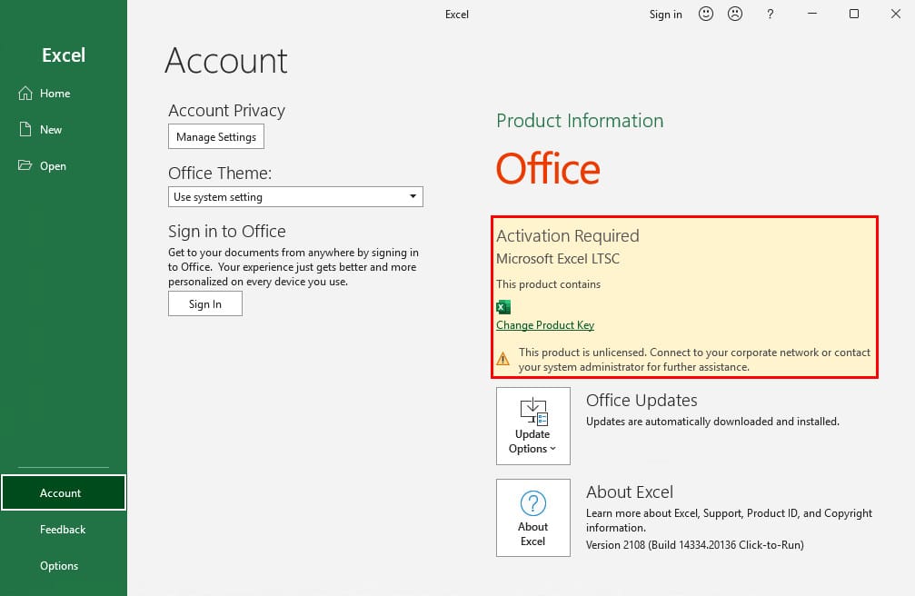Click Sign in on the title bar

click(x=666, y=14)
